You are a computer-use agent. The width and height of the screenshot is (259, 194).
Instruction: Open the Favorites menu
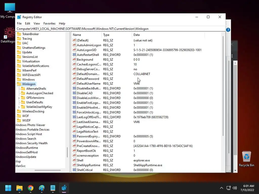point(49,23)
